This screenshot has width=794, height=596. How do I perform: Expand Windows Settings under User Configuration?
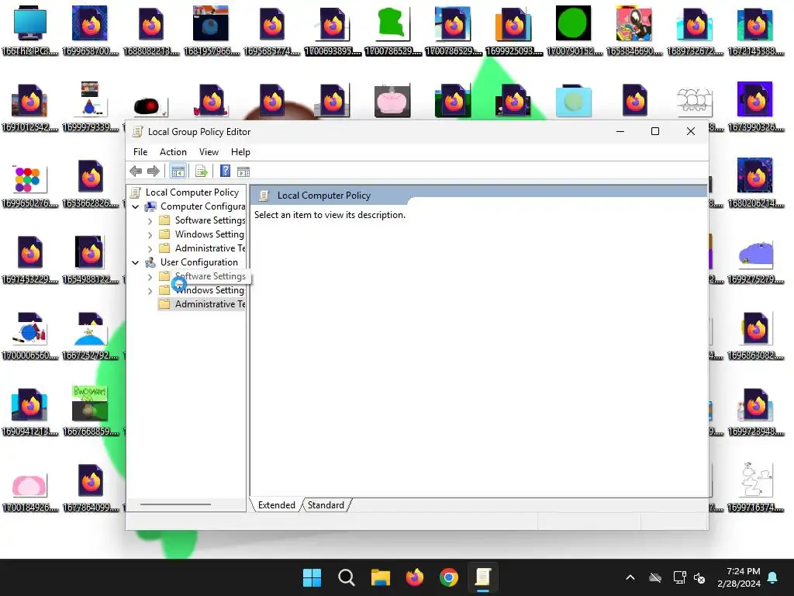[150, 290]
